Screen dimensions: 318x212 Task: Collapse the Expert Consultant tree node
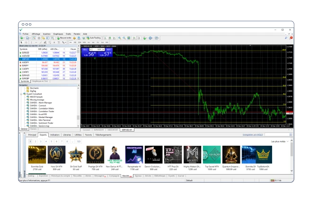(x=21, y=94)
